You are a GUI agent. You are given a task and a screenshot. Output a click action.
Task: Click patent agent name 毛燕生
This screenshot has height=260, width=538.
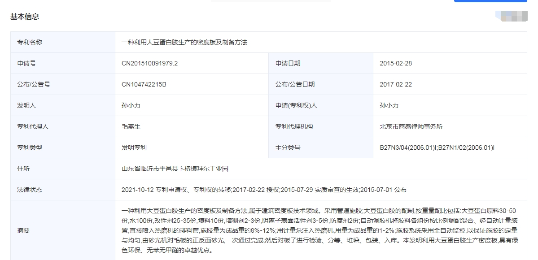tap(131, 126)
